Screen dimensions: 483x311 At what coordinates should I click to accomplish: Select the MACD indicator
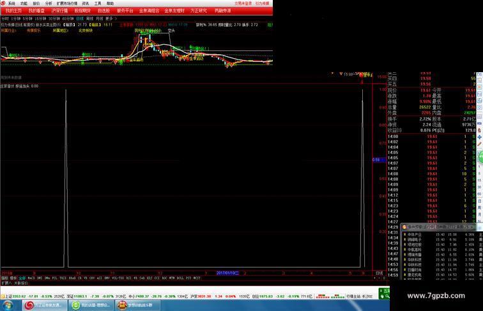point(31,278)
